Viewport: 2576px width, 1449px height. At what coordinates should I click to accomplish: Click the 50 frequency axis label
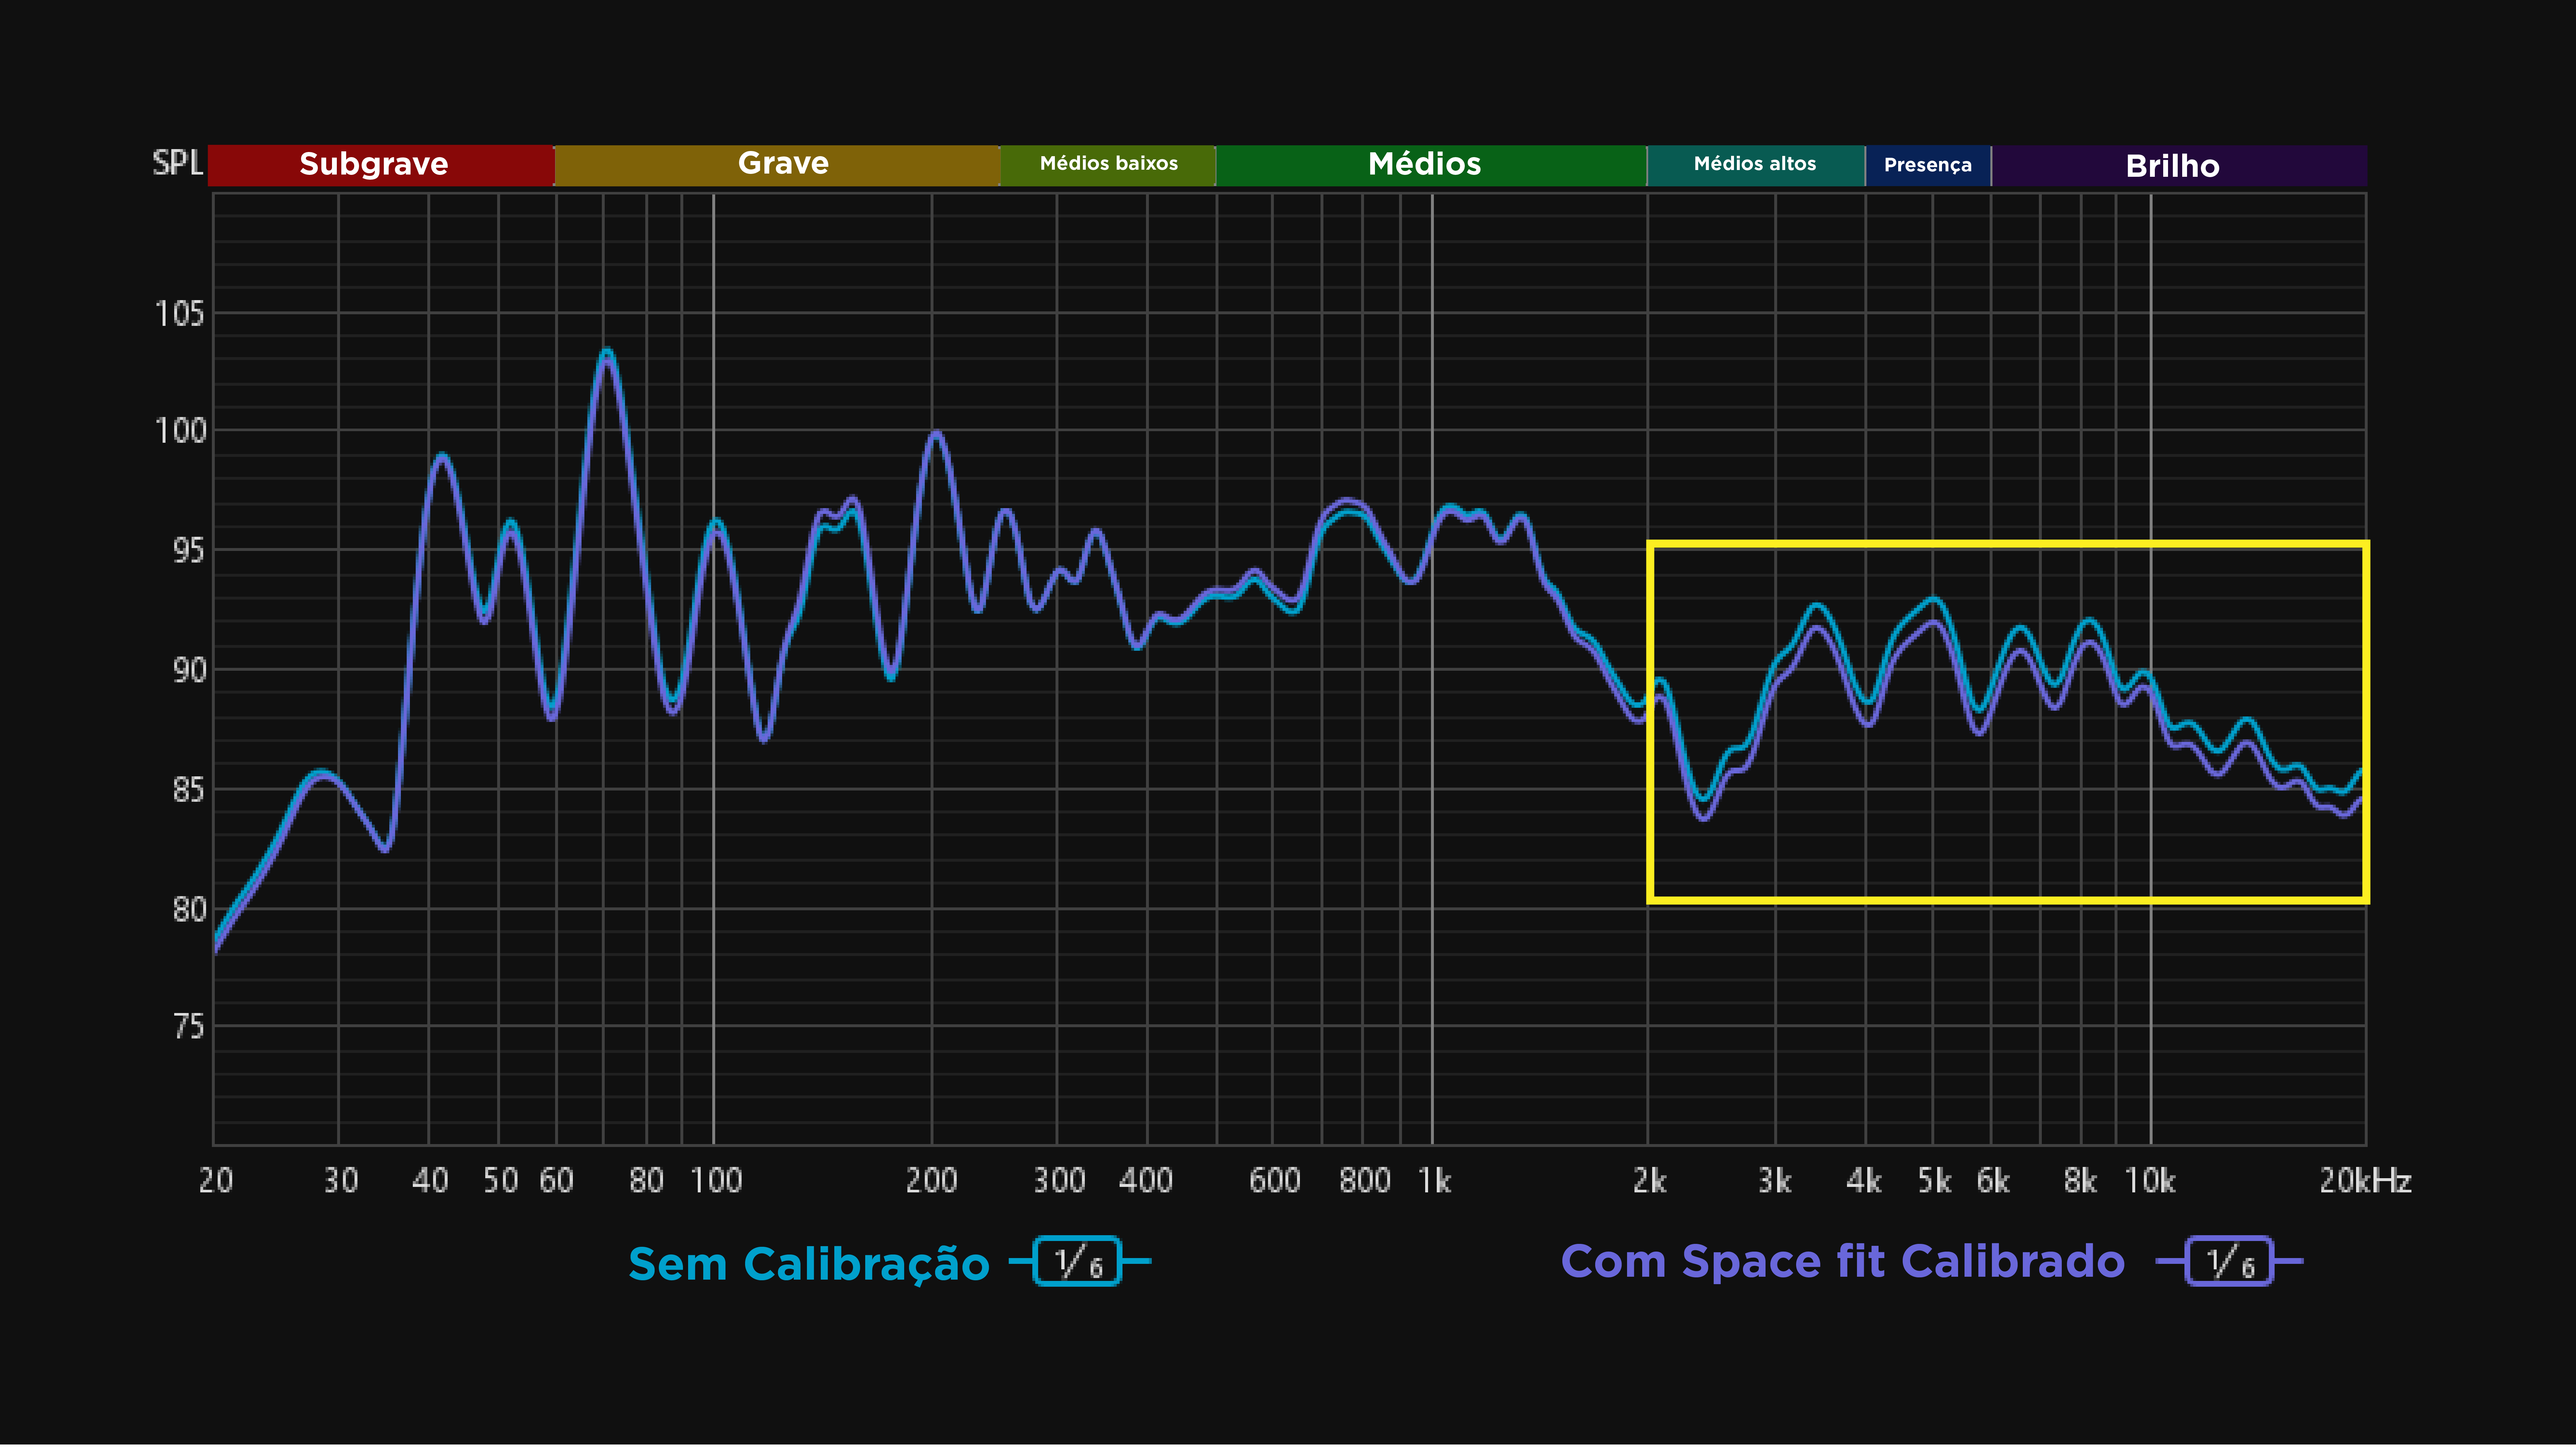point(501,1181)
